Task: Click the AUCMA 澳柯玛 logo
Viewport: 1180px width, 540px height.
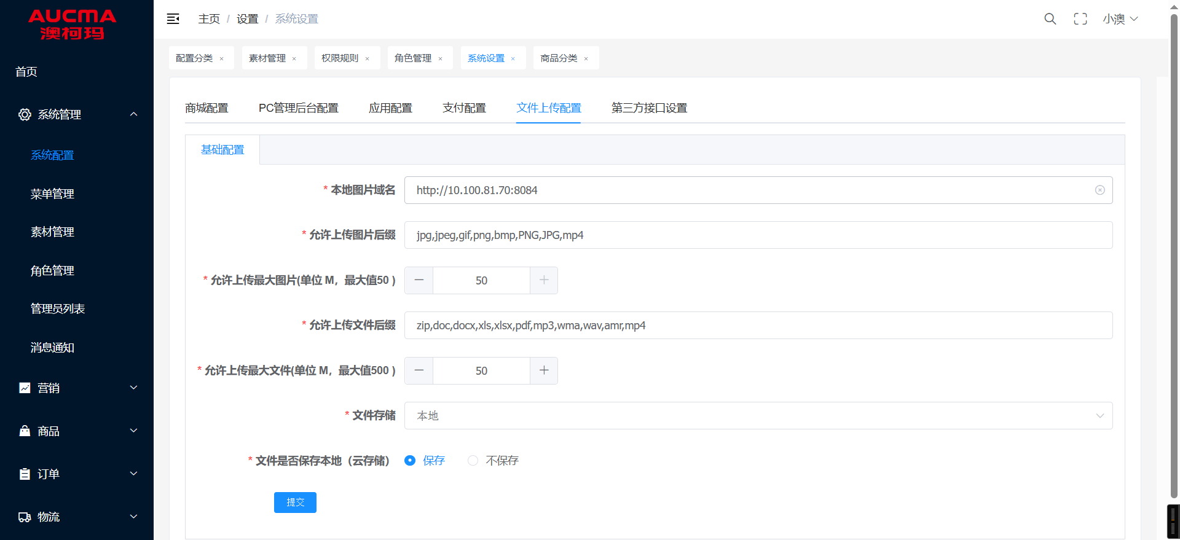Action: pos(73,25)
